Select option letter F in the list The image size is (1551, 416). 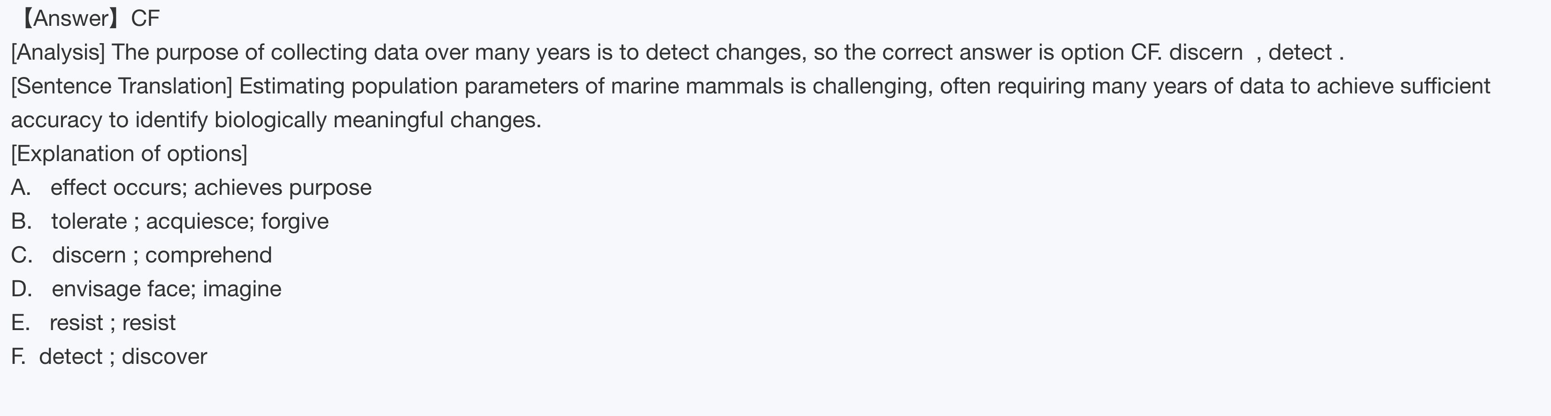(x=18, y=356)
